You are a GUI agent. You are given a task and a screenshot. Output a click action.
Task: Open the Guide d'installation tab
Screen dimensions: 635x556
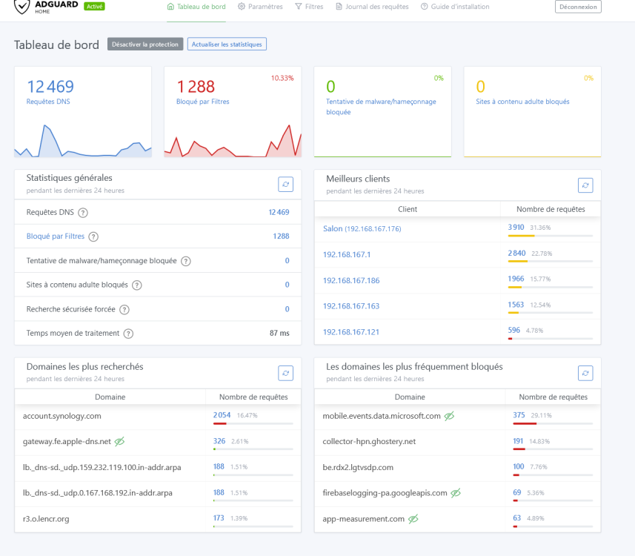[x=455, y=7]
